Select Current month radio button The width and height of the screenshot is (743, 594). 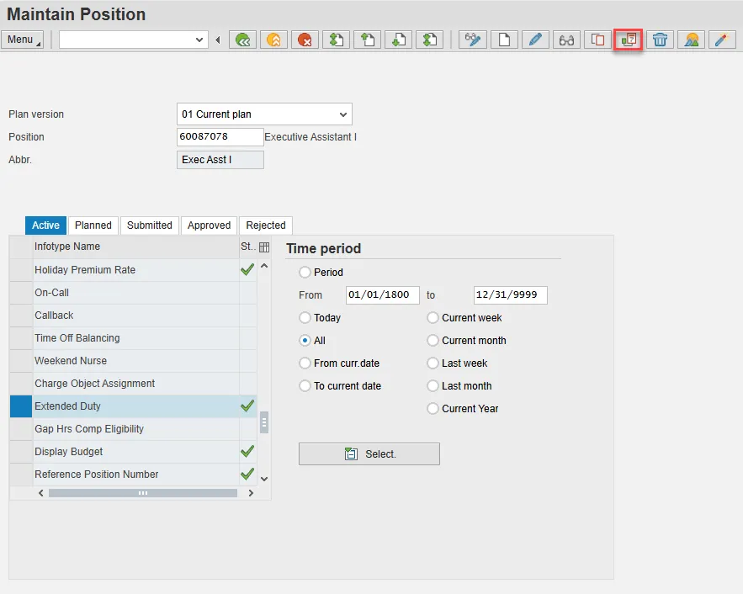click(433, 341)
